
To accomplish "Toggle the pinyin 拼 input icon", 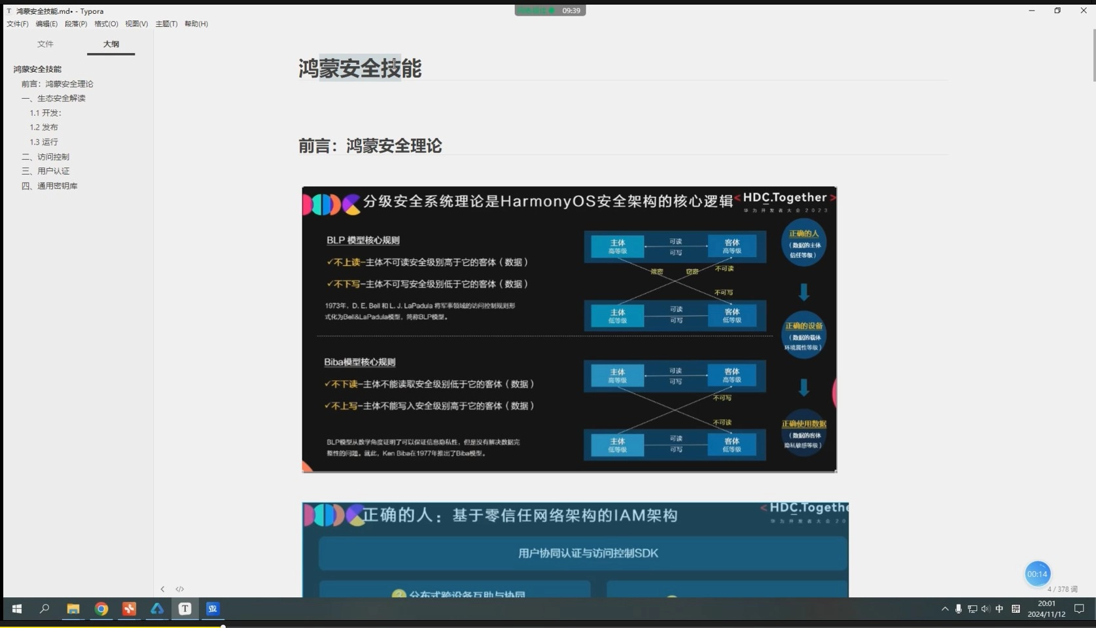I will coord(1016,609).
